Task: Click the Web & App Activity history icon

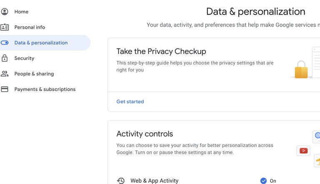Action: point(121,181)
